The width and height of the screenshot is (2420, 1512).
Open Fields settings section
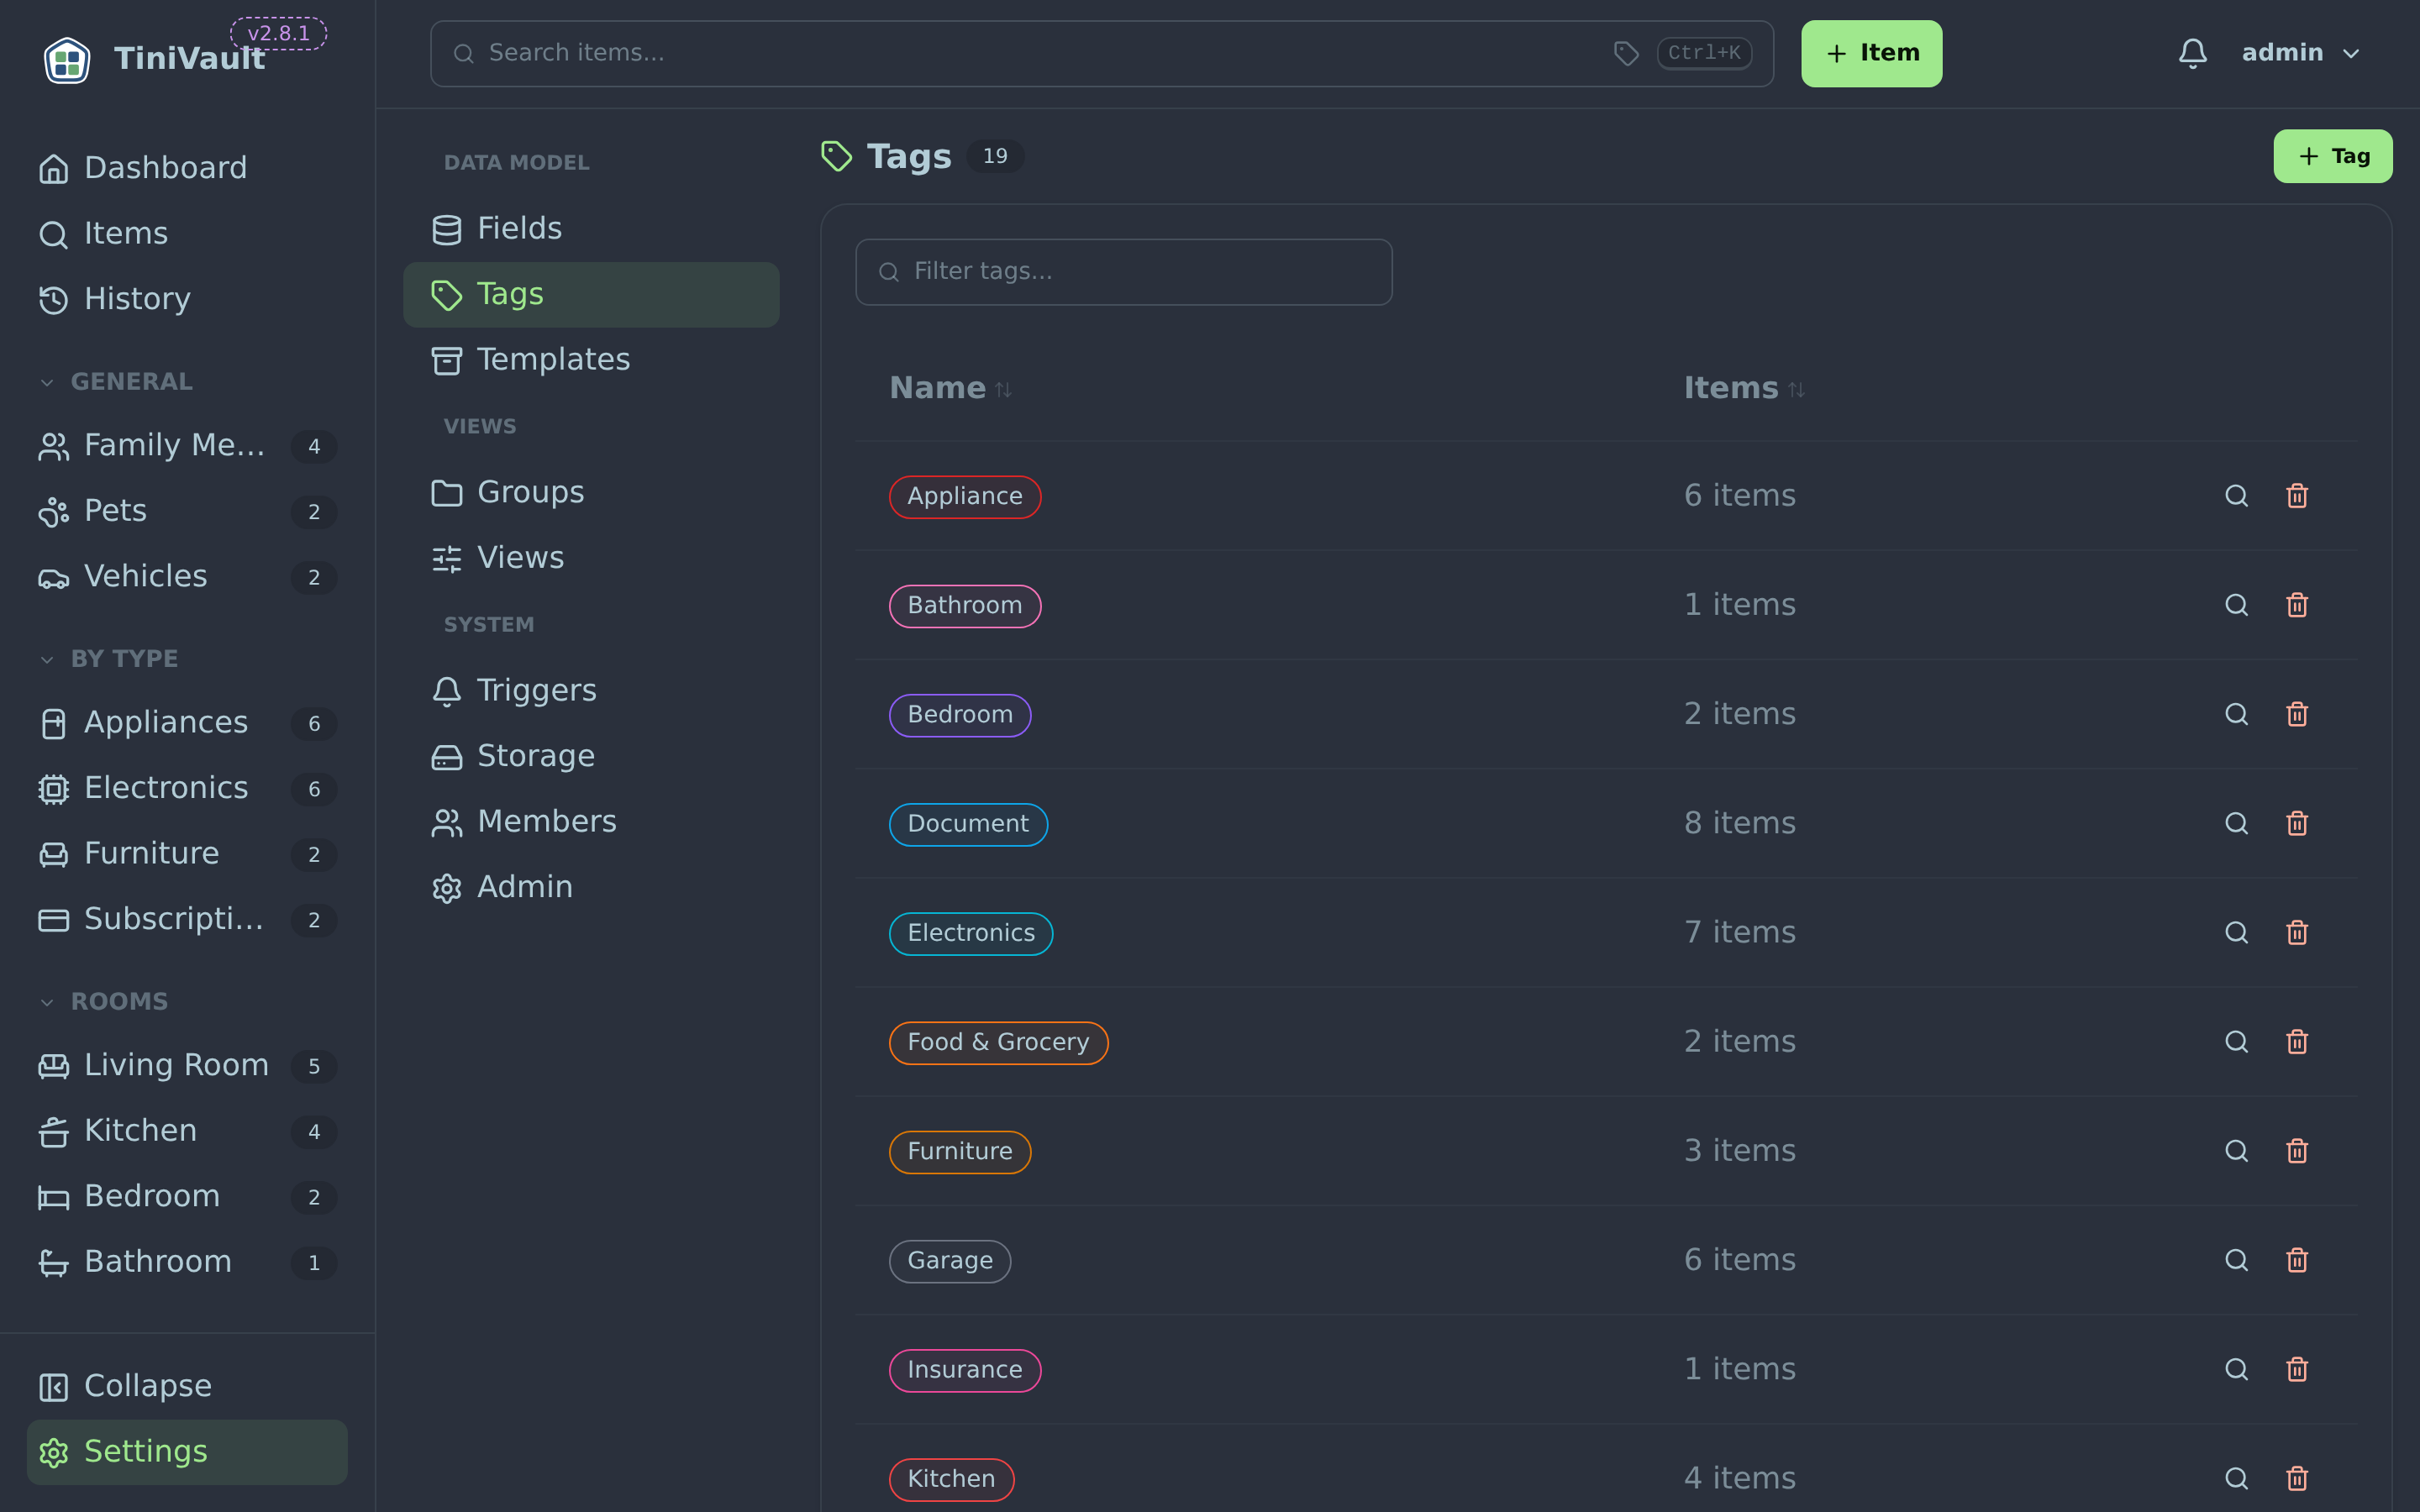tap(591, 229)
